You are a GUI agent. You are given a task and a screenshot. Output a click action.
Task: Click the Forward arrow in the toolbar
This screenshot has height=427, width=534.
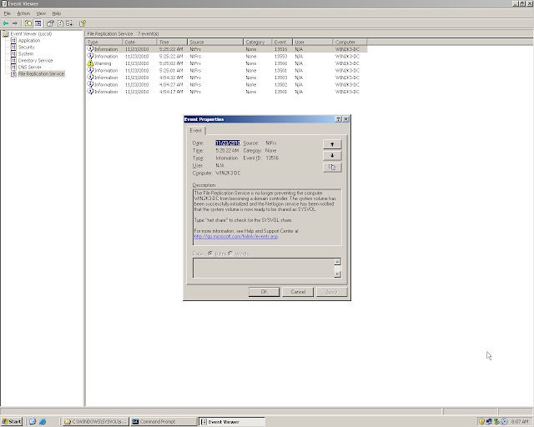[x=15, y=23]
